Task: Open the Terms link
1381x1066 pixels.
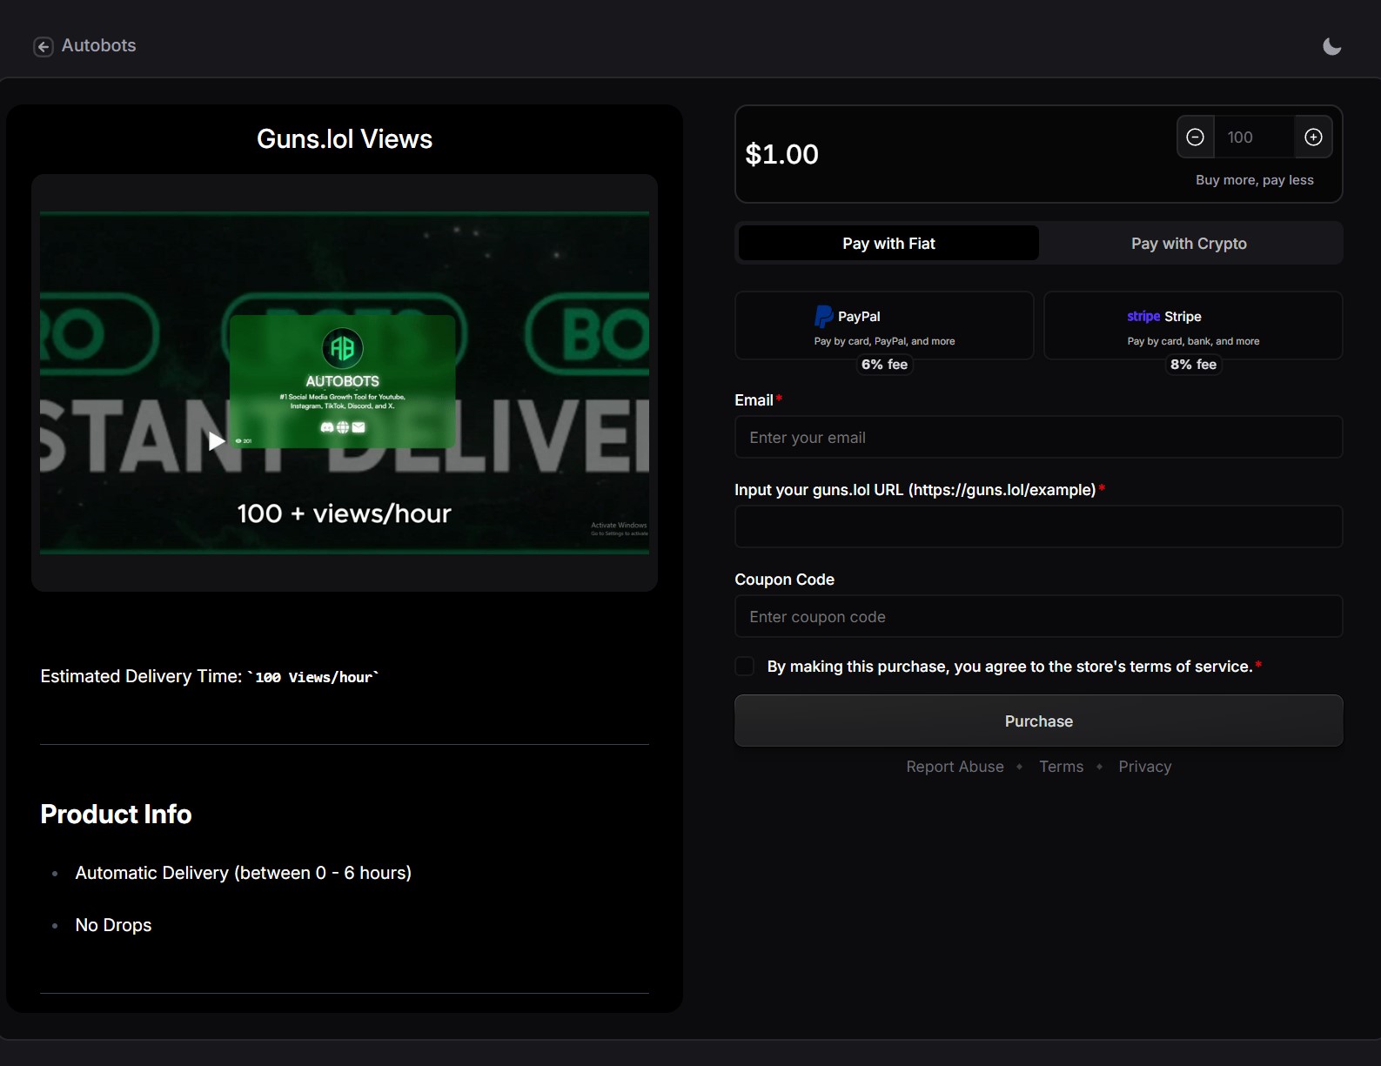Action: point(1061,767)
